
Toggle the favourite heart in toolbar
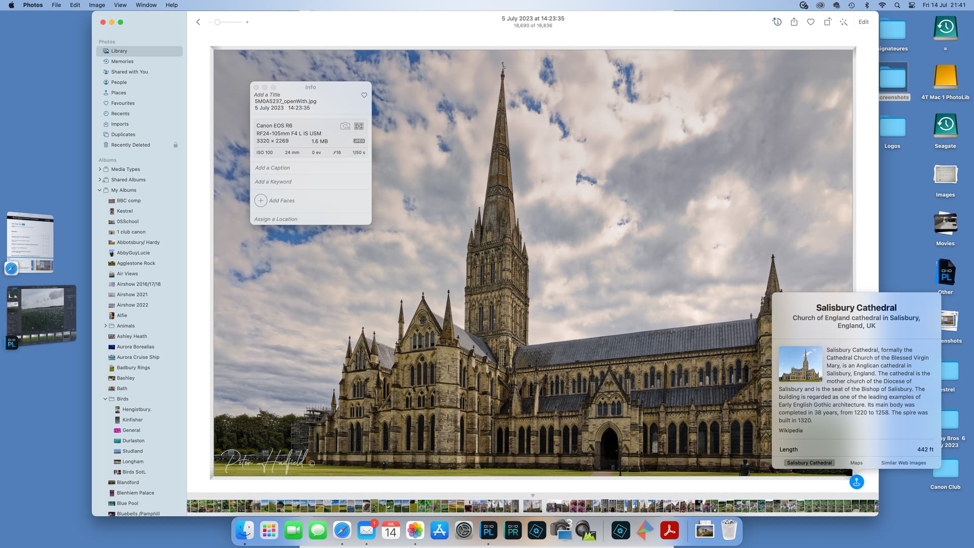click(811, 22)
